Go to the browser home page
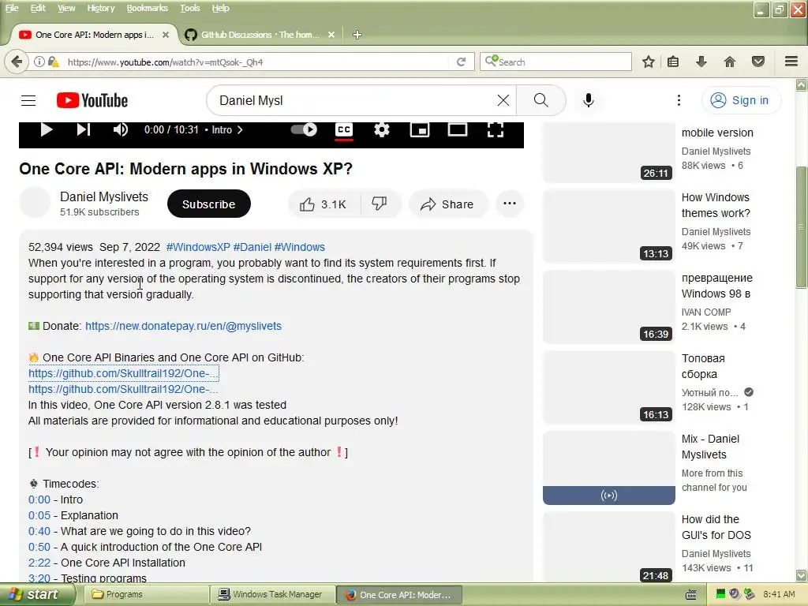Screen dimensions: 808x606 pos(730,62)
